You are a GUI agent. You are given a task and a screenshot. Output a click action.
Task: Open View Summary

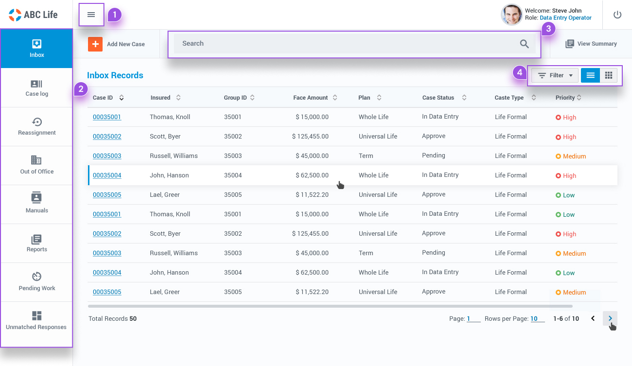(591, 44)
